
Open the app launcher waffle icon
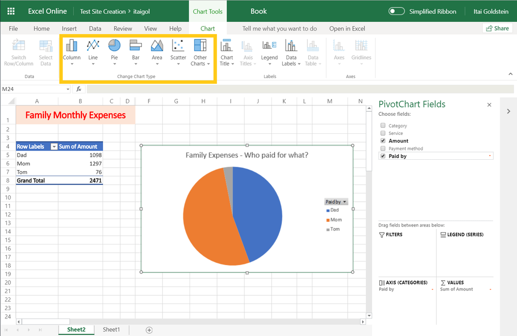11,11
